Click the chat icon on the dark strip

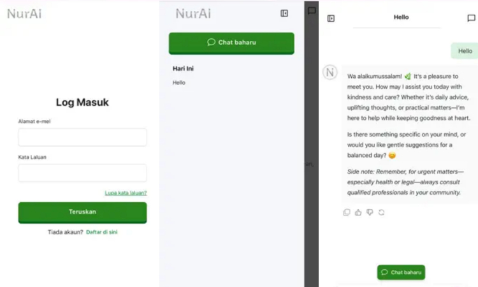312,11
